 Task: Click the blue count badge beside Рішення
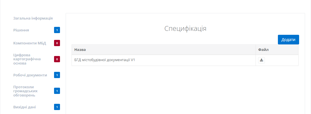tap(57, 30)
